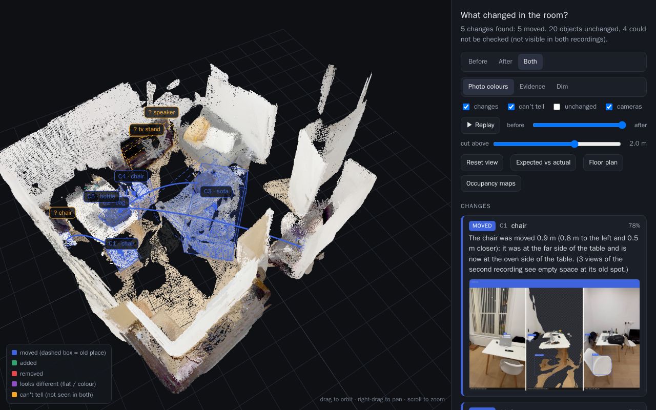Click the green added legend swatch
Screen dimensions: 656x410
pyautogui.click(x=14, y=363)
